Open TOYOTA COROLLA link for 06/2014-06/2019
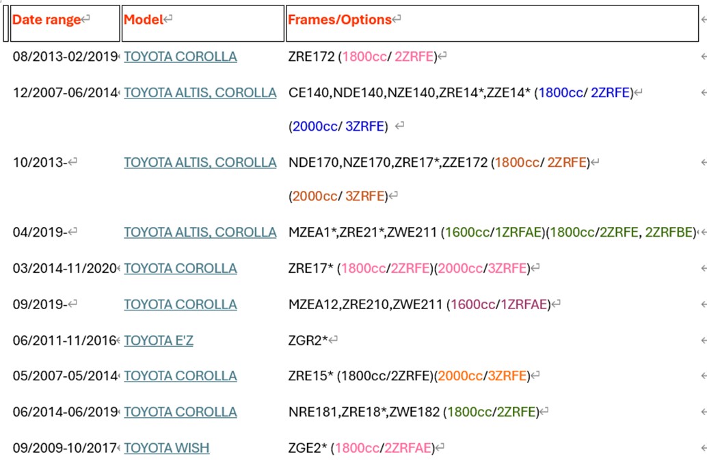 coord(181,412)
